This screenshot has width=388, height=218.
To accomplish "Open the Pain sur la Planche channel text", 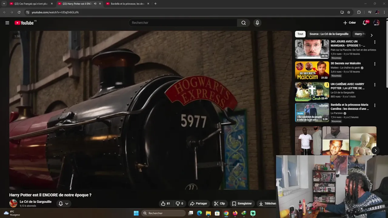I will [x=353, y=50].
